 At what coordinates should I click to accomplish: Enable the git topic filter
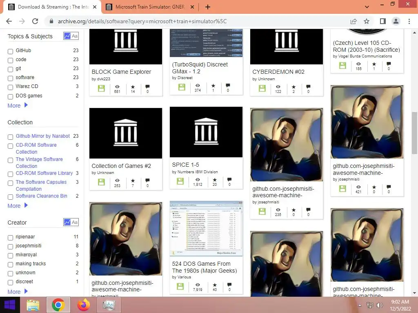click(10, 69)
